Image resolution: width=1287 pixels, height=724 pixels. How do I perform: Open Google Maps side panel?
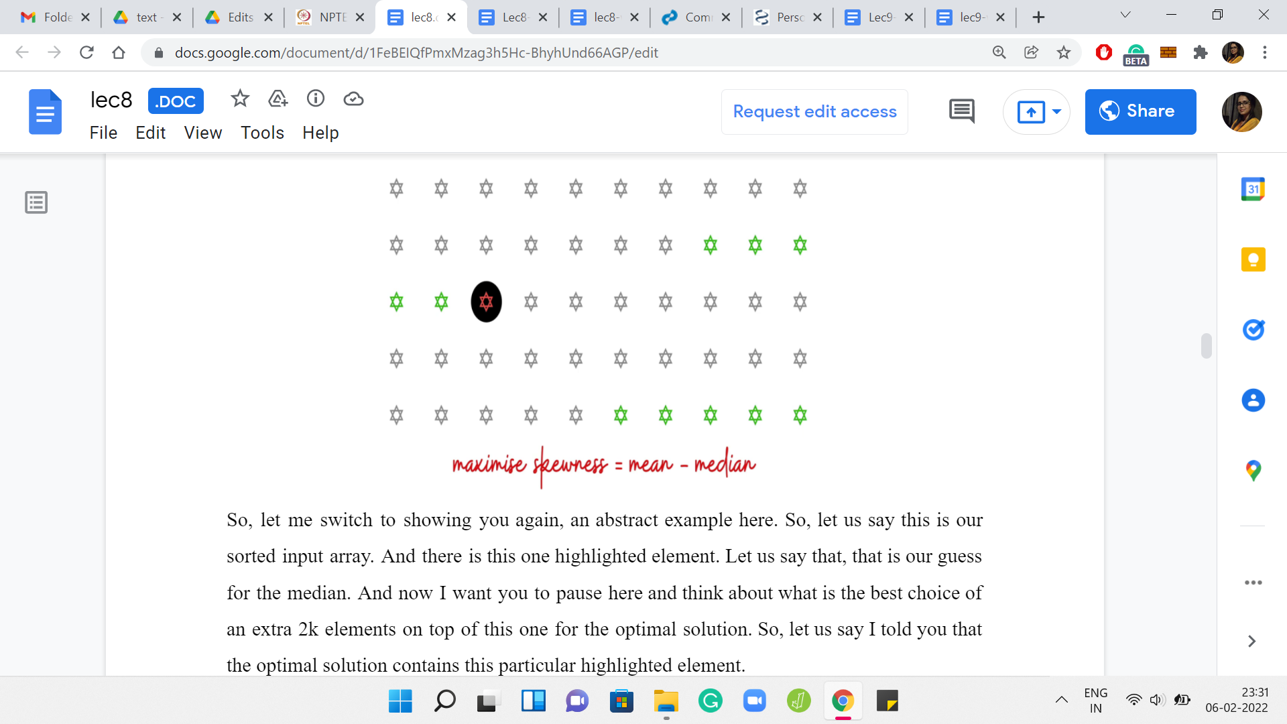(1252, 470)
